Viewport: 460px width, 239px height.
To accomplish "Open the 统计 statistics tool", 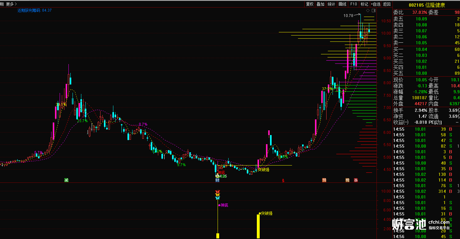I will [331, 4].
